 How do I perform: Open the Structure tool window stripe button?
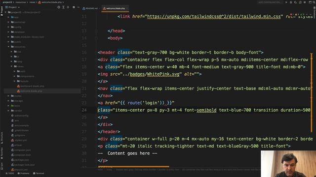(2, 138)
